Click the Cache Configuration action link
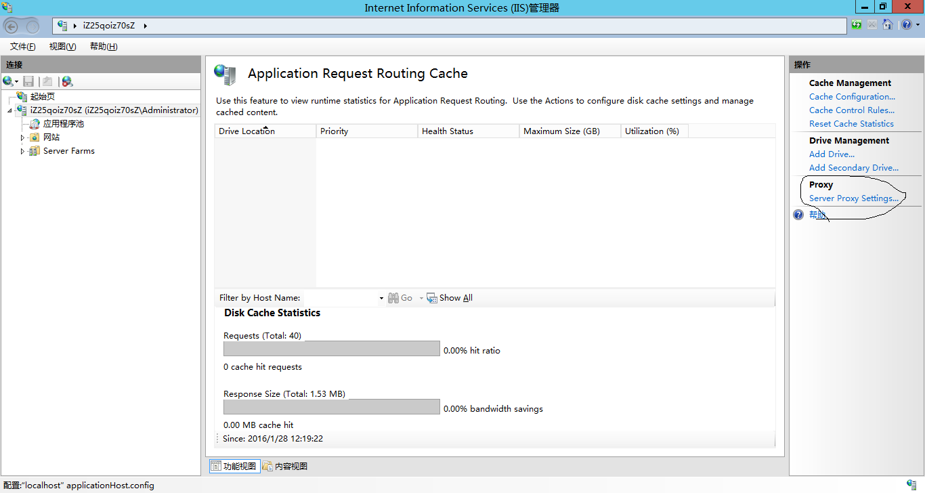 point(852,97)
